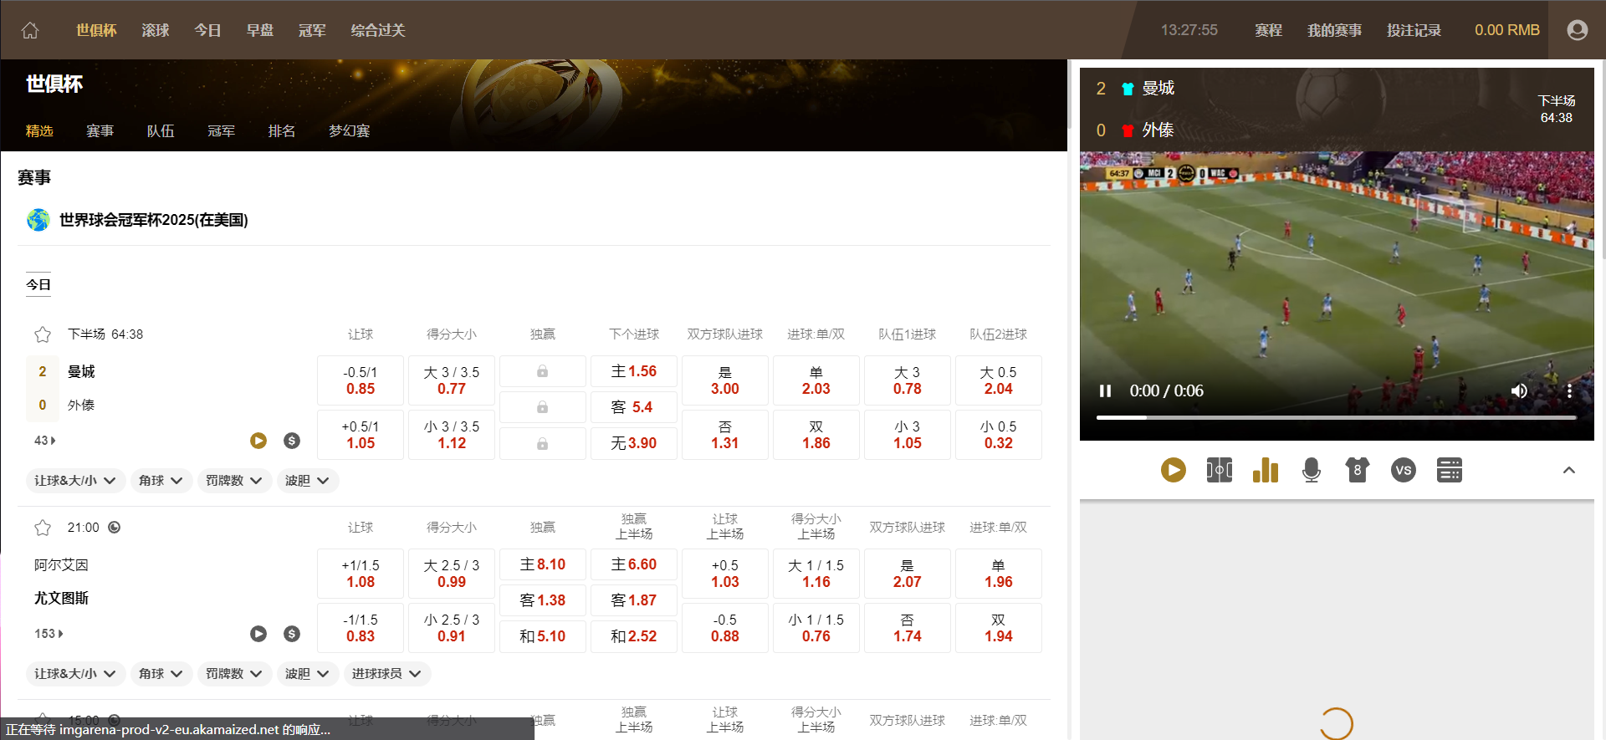Image resolution: width=1606 pixels, height=740 pixels.
Task: Open the VS head-to-head icon
Action: pos(1403,471)
